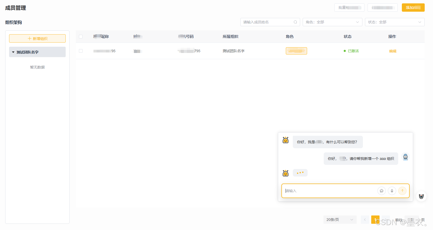Click the user avatar beside the aaa message

405,157
